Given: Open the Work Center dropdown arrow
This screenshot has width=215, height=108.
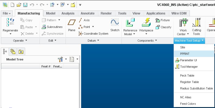Looking at the screenshot, I should [x=188, y=34].
